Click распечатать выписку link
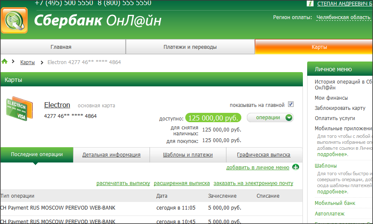This screenshot has width=373, height=224. (x=123, y=183)
